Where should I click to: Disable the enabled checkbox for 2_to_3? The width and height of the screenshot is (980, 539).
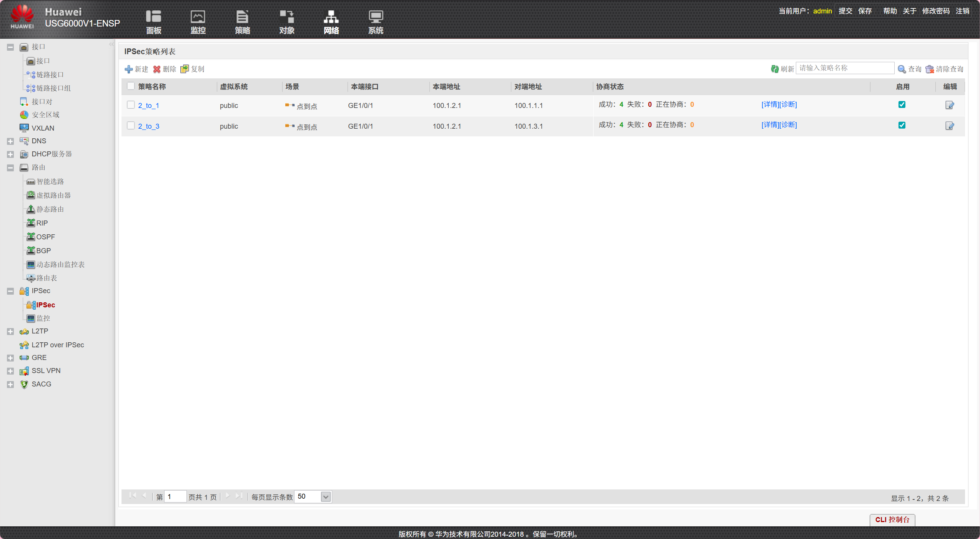pyautogui.click(x=902, y=125)
